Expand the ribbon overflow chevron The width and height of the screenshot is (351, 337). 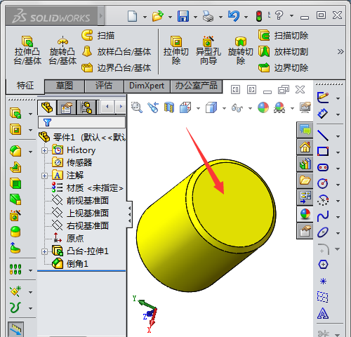(x=340, y=52)
